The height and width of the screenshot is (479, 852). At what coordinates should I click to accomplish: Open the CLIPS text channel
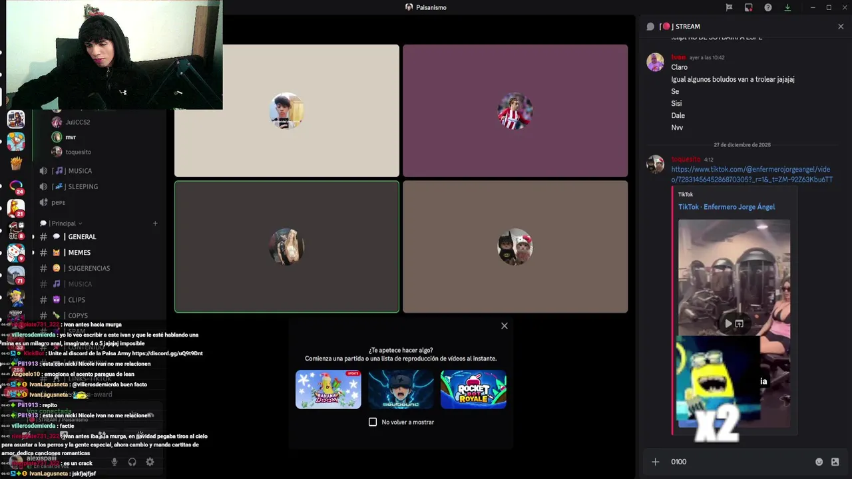[x=99, y=300]
